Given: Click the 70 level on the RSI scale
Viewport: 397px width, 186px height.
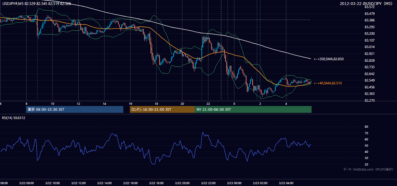Looking at the screenshot, I should (x=366, y=133).
